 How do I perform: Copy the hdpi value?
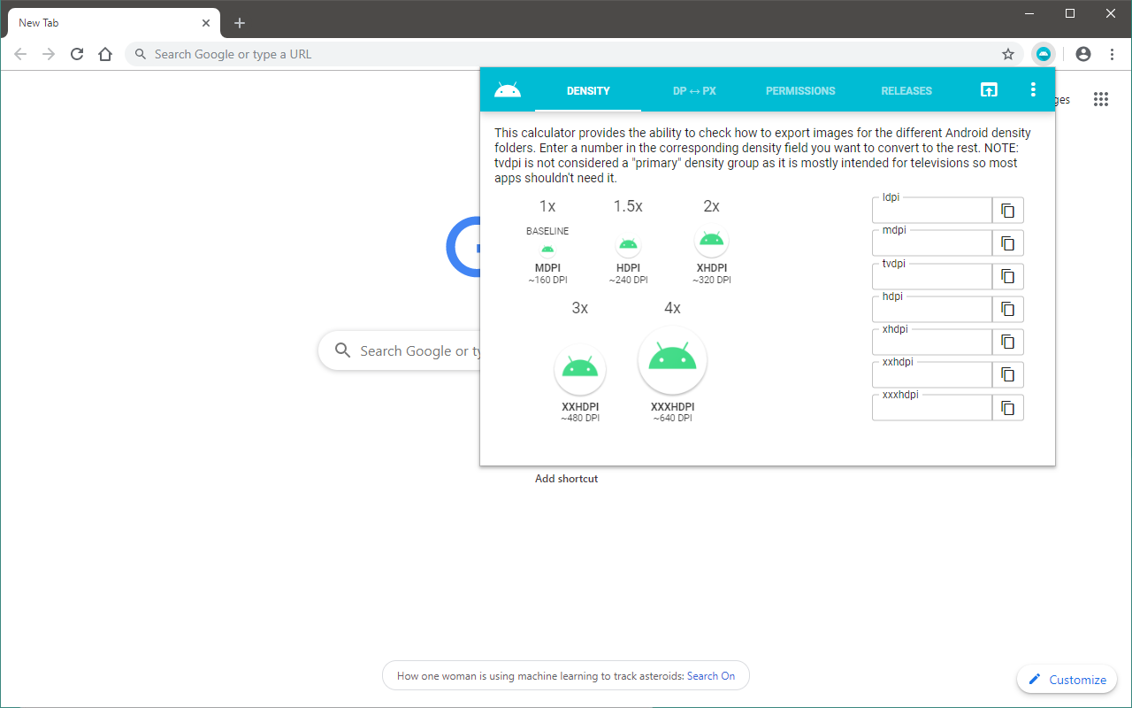click(x=1007, y=309)
